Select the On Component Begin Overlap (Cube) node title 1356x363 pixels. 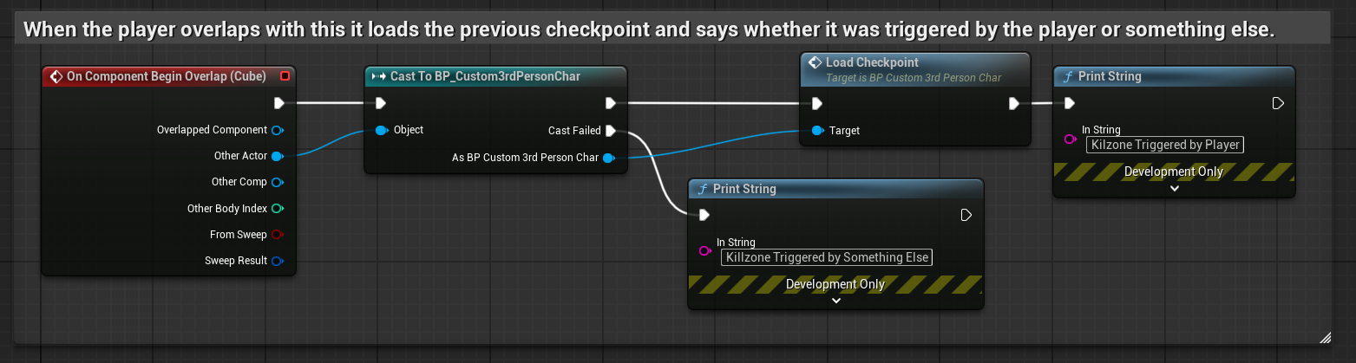pyautogui.click(x=167, y=76)
